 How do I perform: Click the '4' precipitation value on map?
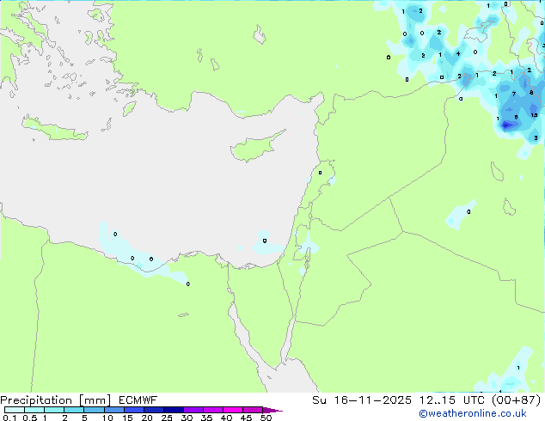(458, 53)
